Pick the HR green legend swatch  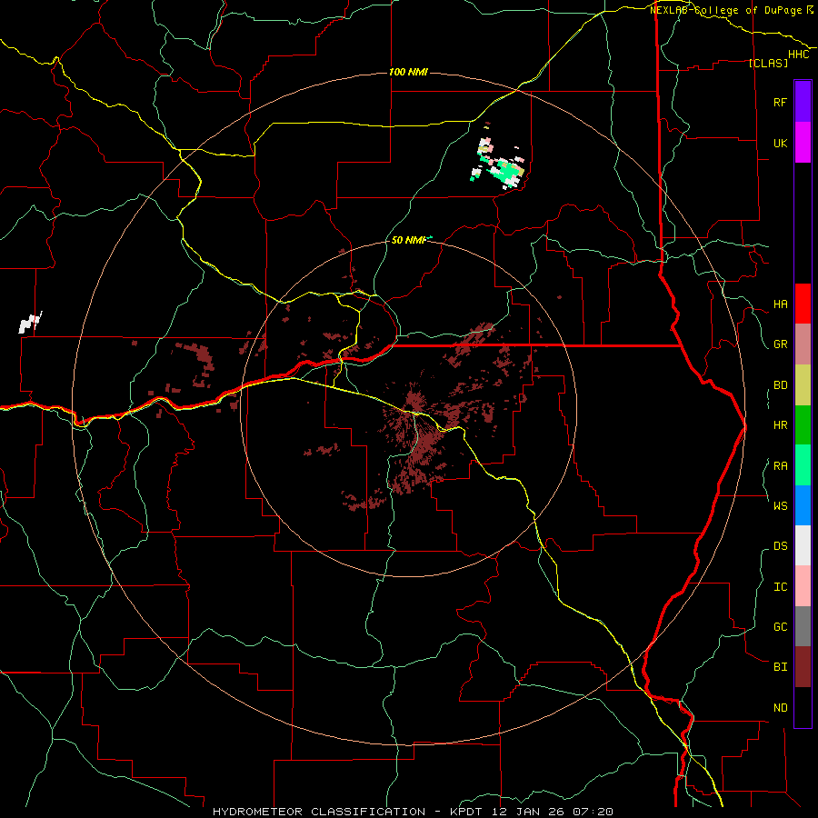click(x=803, y=425)
